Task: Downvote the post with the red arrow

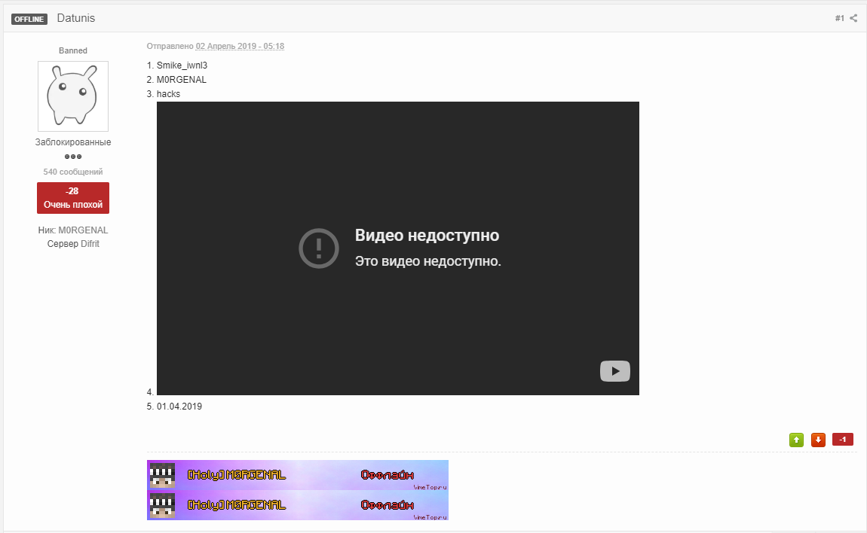Action: click(x=818, y=440)
